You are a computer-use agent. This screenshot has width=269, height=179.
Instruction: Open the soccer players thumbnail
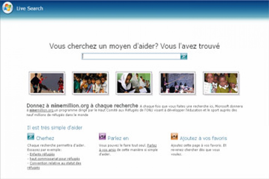pos(47,83)
